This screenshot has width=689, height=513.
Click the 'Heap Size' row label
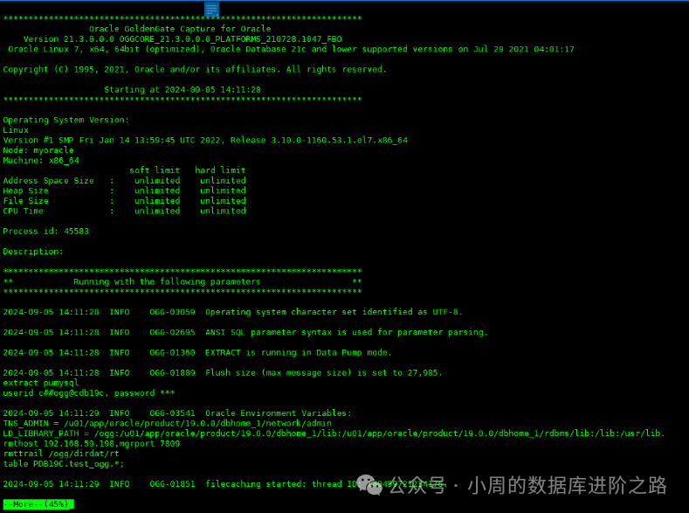click(x=25, y=191)
